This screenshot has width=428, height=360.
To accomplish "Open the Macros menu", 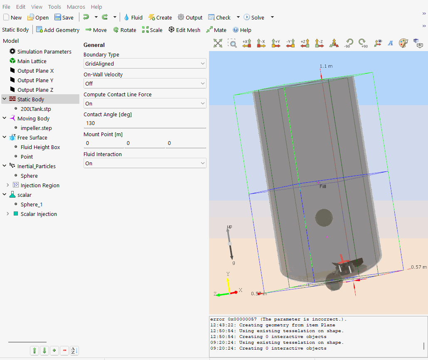I will (x=76, y=7).
